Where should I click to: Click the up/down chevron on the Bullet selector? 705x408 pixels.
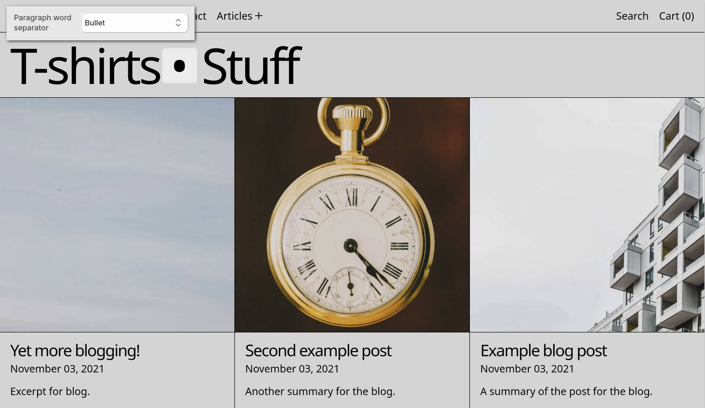(x=178, y=22)
